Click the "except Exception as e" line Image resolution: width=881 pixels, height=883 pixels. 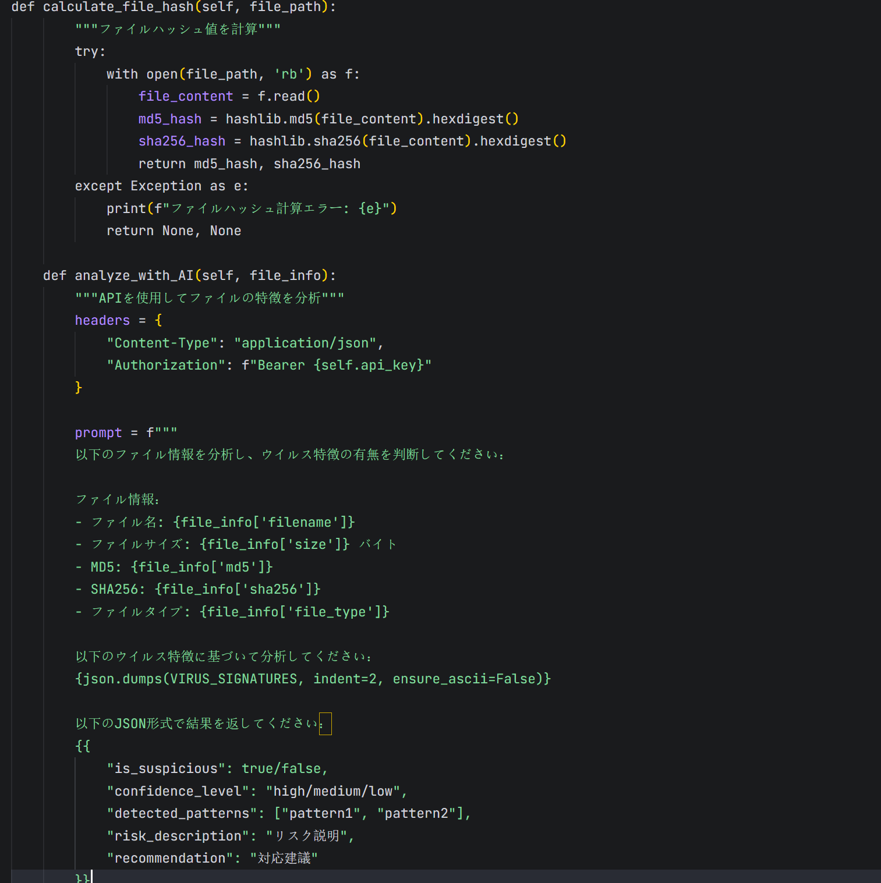click(161, 186)
